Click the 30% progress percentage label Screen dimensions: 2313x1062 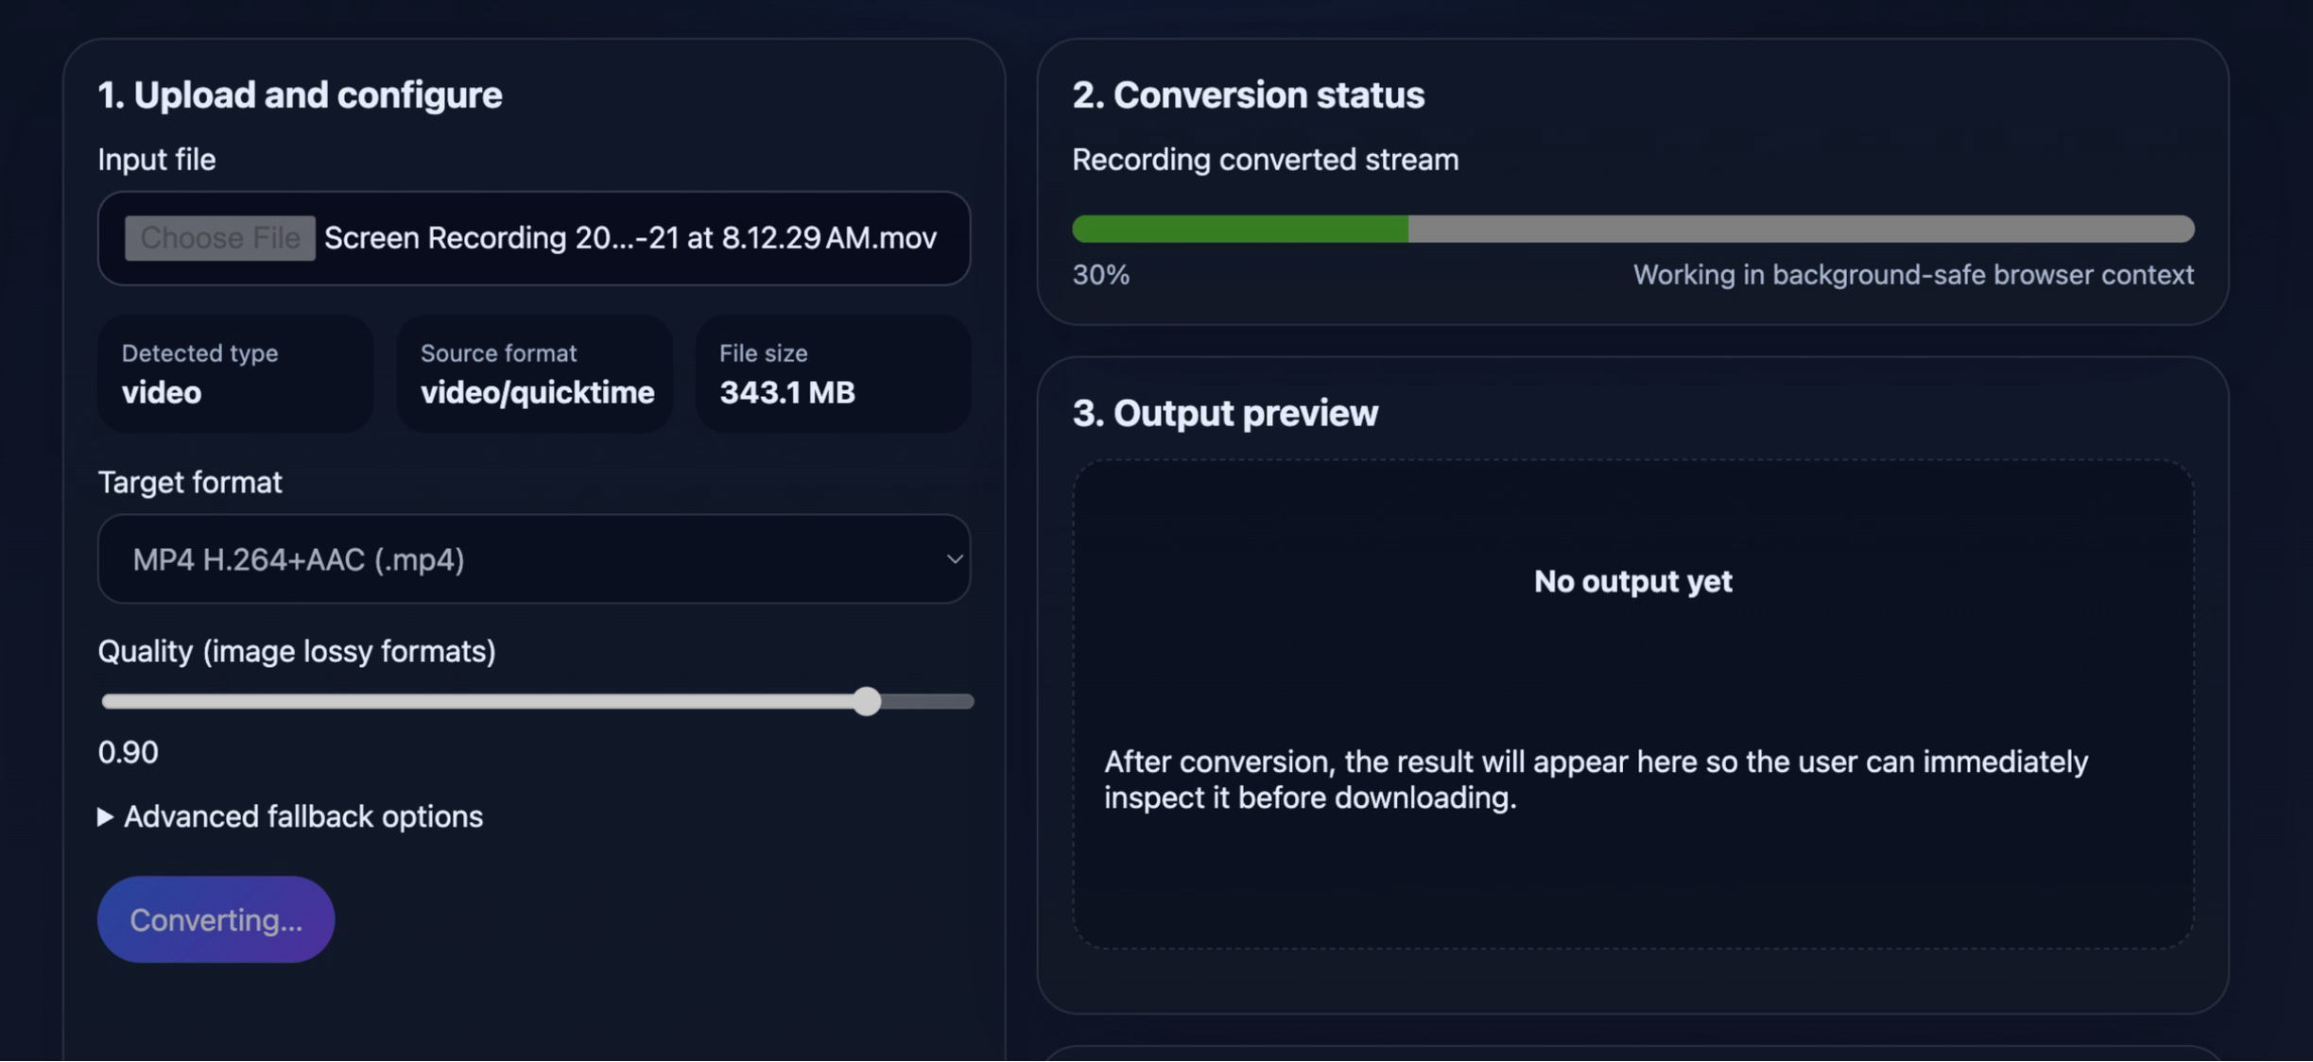1099,274
